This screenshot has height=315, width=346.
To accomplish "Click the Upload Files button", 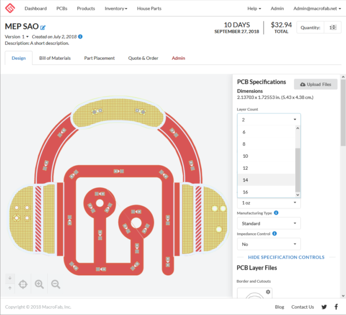I will click(315, 84).
